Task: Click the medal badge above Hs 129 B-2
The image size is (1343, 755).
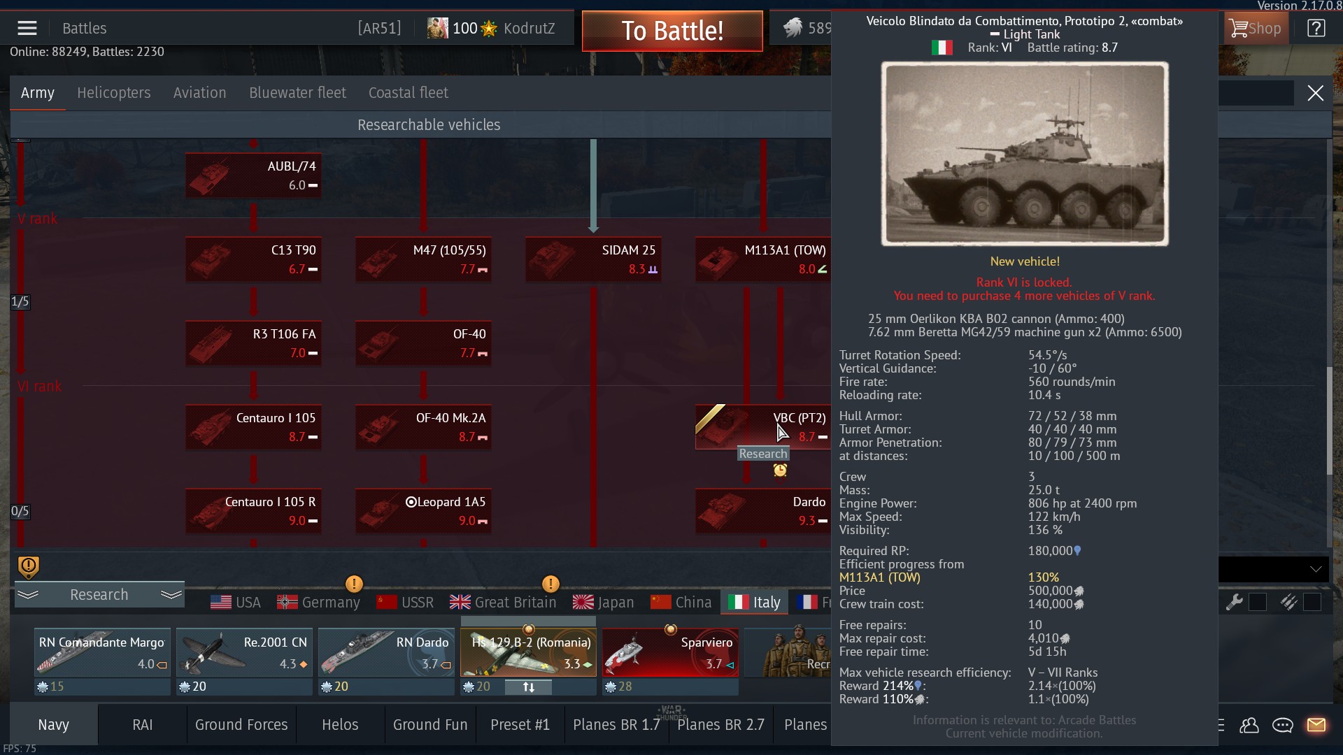Action: [x=529, y=630]
